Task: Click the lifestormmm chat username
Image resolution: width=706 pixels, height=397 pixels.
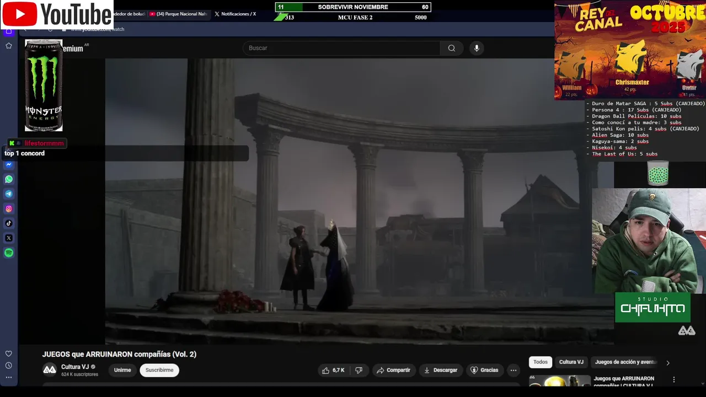Action: [x=44, y=143]
